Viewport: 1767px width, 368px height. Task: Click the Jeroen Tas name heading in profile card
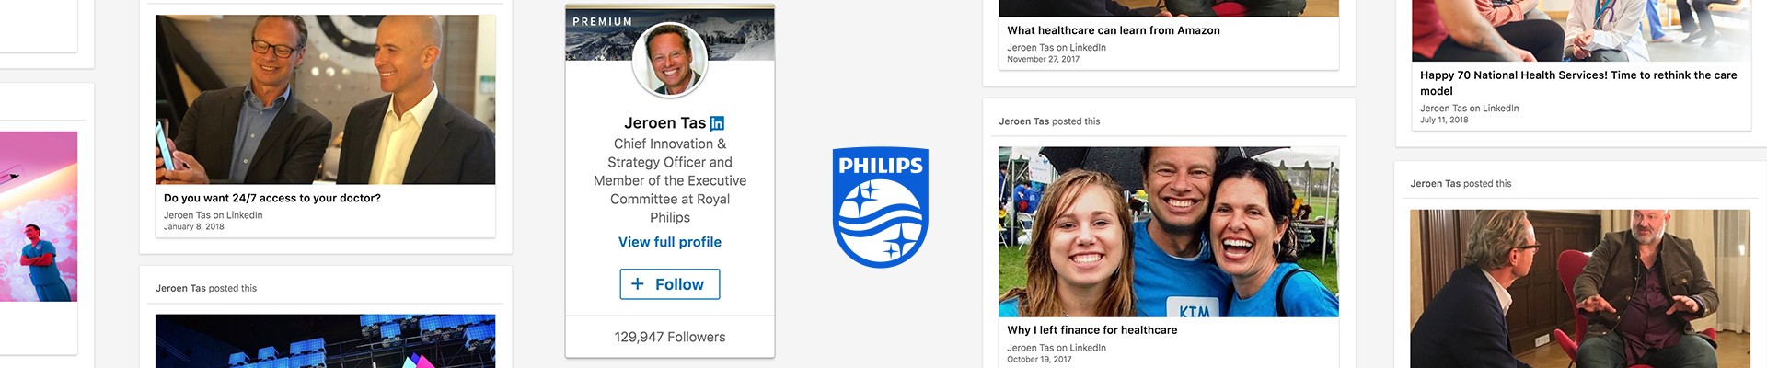coord(664,123)
